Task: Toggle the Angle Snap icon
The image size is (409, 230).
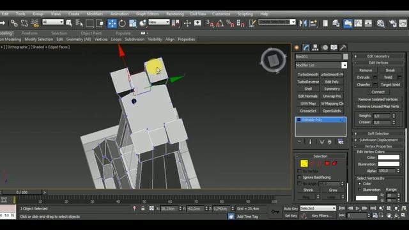Action: point(220,24)
